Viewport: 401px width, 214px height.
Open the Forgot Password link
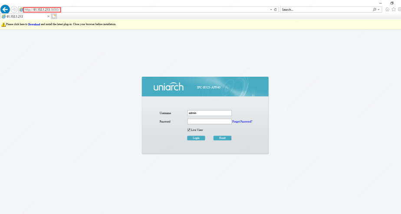click(242, 122)
